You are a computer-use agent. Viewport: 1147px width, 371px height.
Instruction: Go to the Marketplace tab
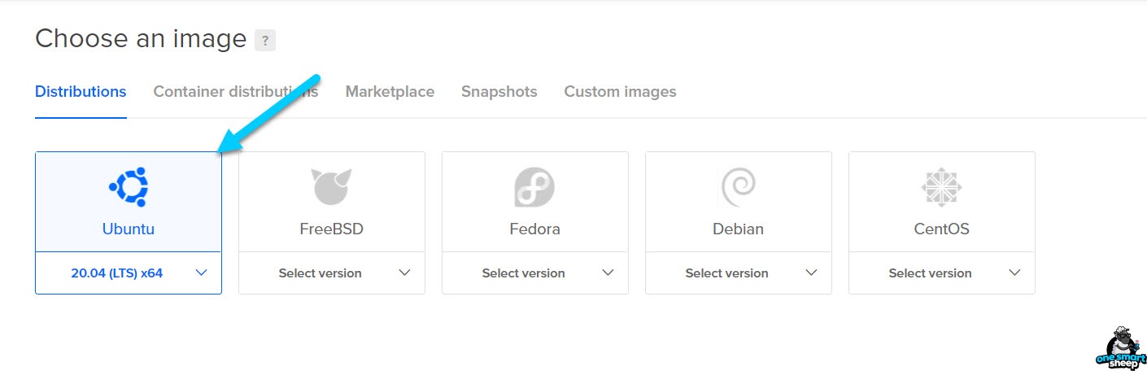390,92
